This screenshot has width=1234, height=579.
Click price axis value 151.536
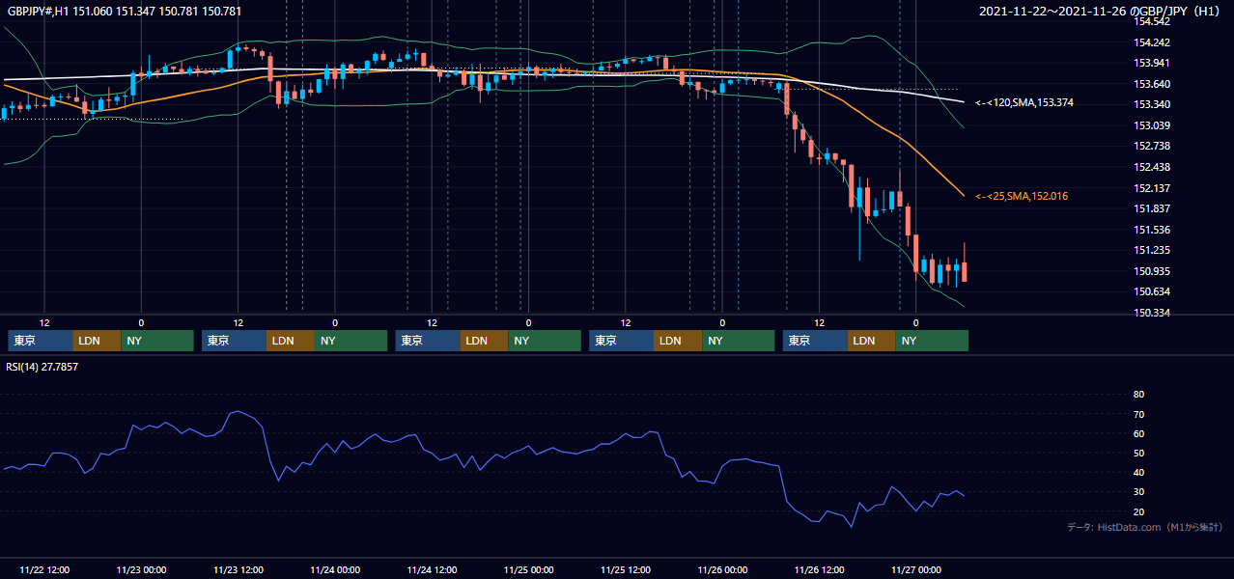pyautogui.click(x=1152, y=230)
